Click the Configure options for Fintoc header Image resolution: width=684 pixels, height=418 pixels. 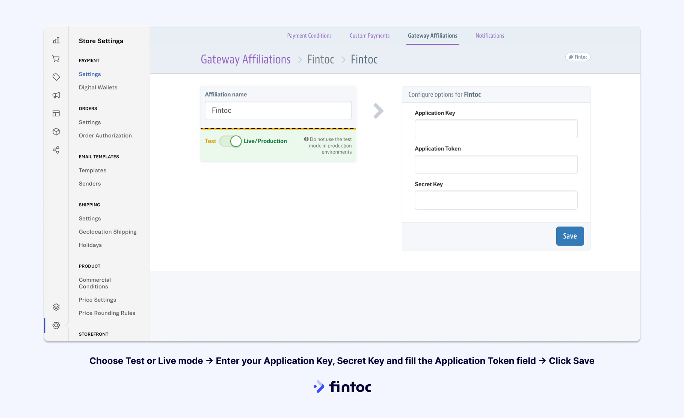444,95
